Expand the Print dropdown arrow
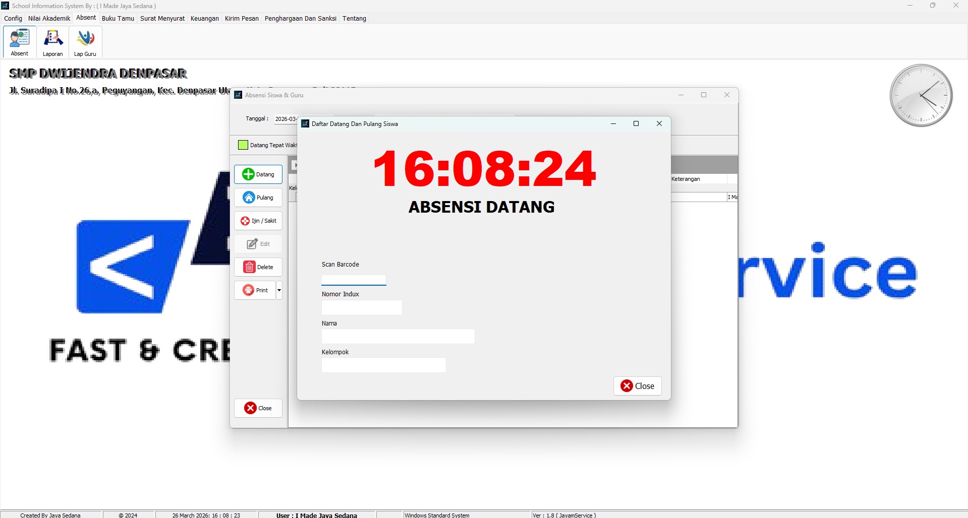This screenshot has width=968, height=518. pyautogui.click(x=279, y=290)
